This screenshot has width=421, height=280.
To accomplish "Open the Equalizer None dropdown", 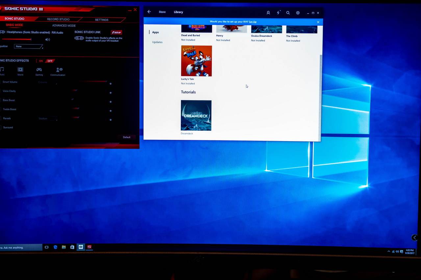I will tap(29, 47).
